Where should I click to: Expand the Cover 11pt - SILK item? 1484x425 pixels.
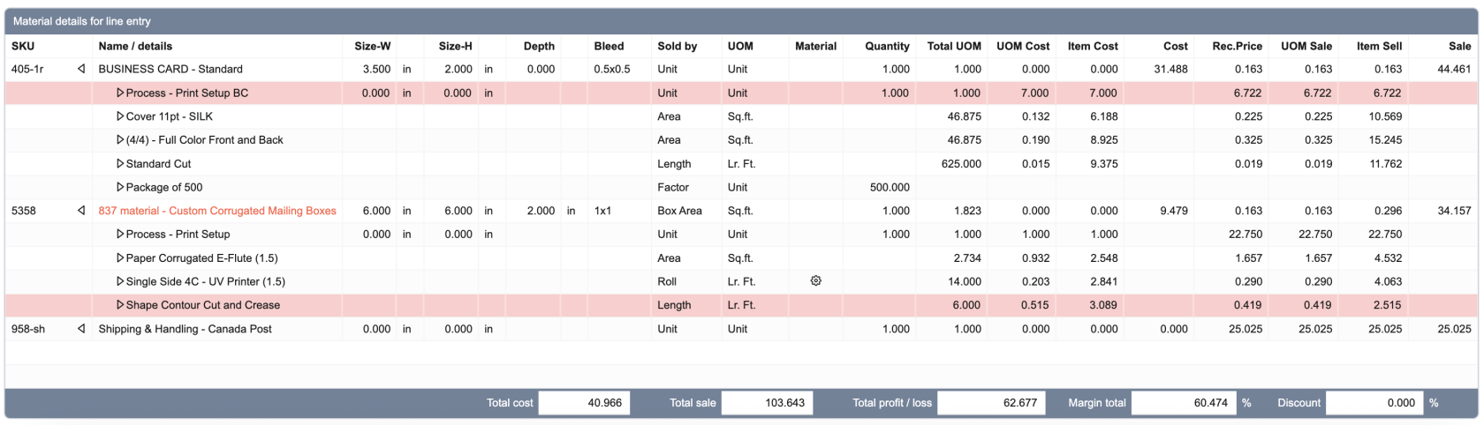pyautogui.click(x=120, y=116)
